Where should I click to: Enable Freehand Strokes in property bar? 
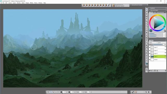click(x=51, y=92)
